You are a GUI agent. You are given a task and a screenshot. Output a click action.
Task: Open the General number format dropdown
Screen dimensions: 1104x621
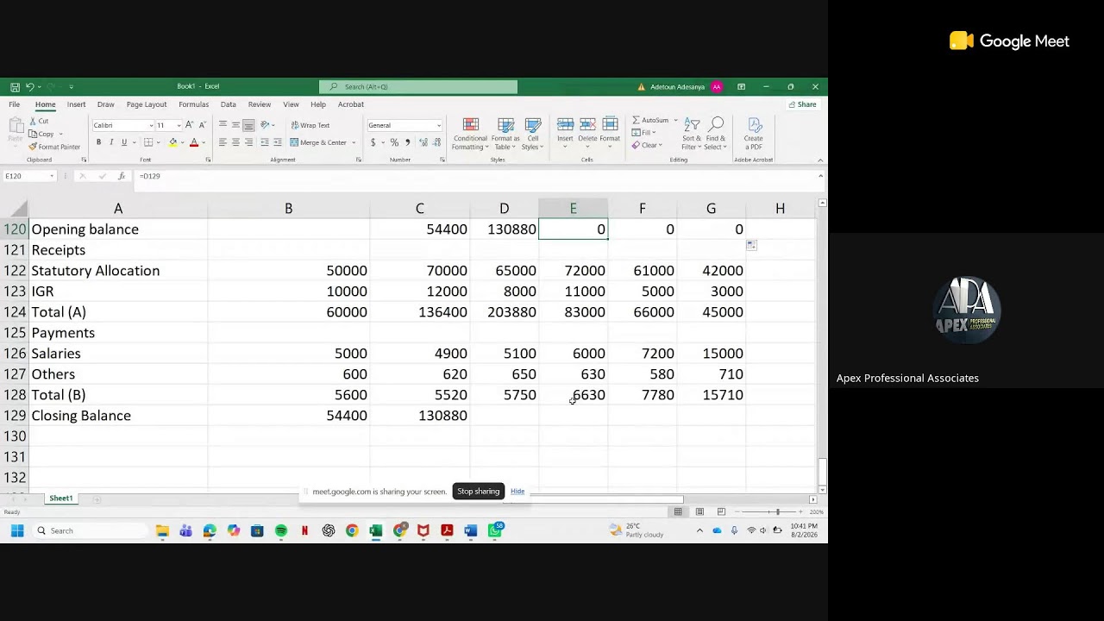click(x=439, y=126)
